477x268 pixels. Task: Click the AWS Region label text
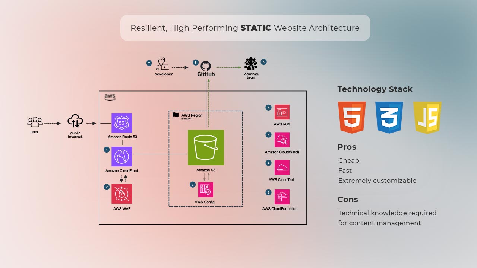click(192, 115)
